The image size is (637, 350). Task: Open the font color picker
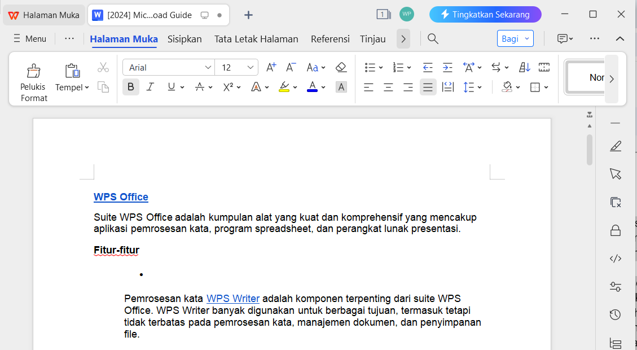click(312, 87)
